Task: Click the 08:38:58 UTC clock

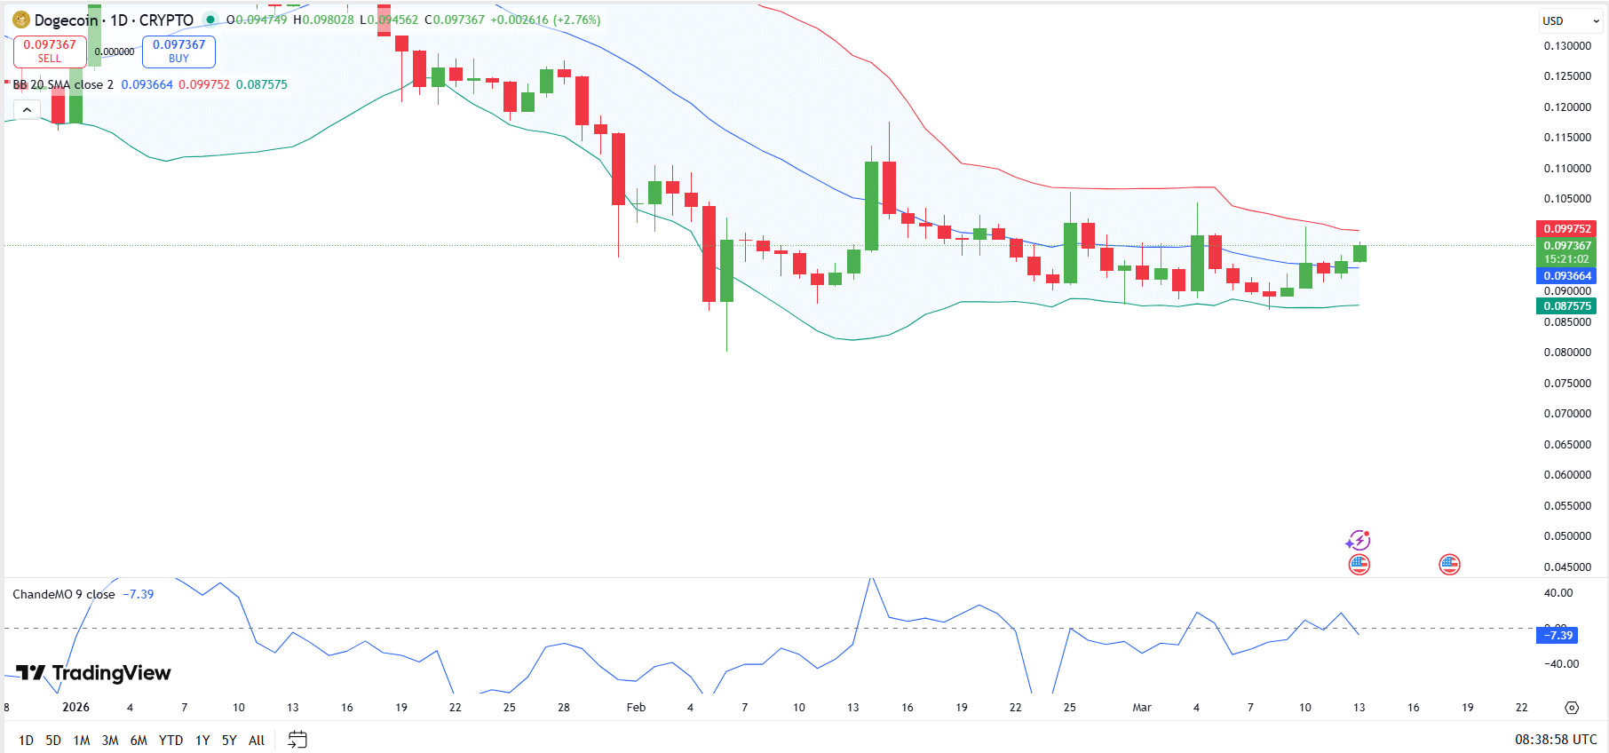Action: click(1556, 740)
